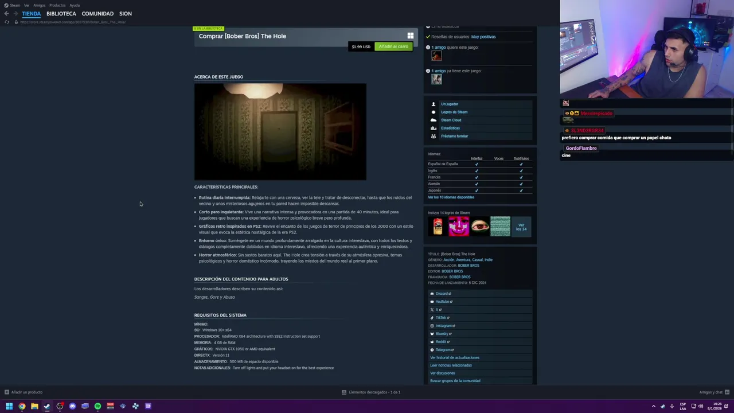
Task: Open the Acción genre link
Action: click(x=449, y=260)
